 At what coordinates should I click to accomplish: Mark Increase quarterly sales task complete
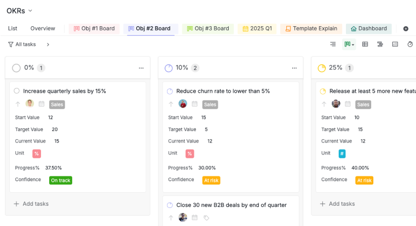[x=17, y=91]
